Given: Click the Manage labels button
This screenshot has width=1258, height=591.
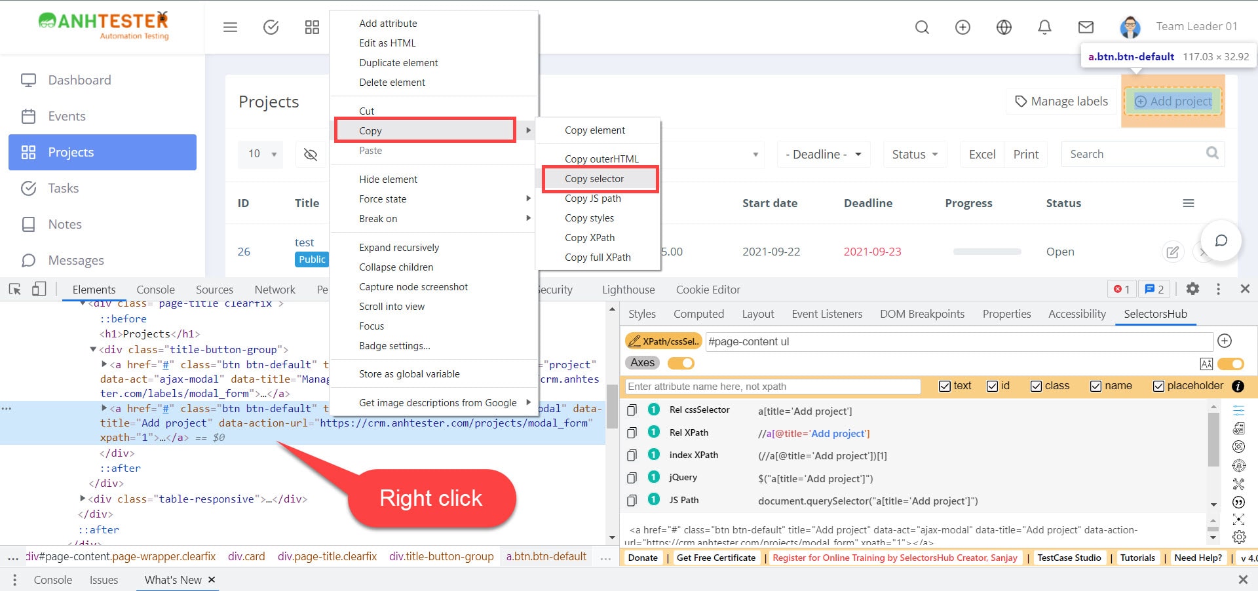Looking at the screenshot, I should tap(1061, 102).
